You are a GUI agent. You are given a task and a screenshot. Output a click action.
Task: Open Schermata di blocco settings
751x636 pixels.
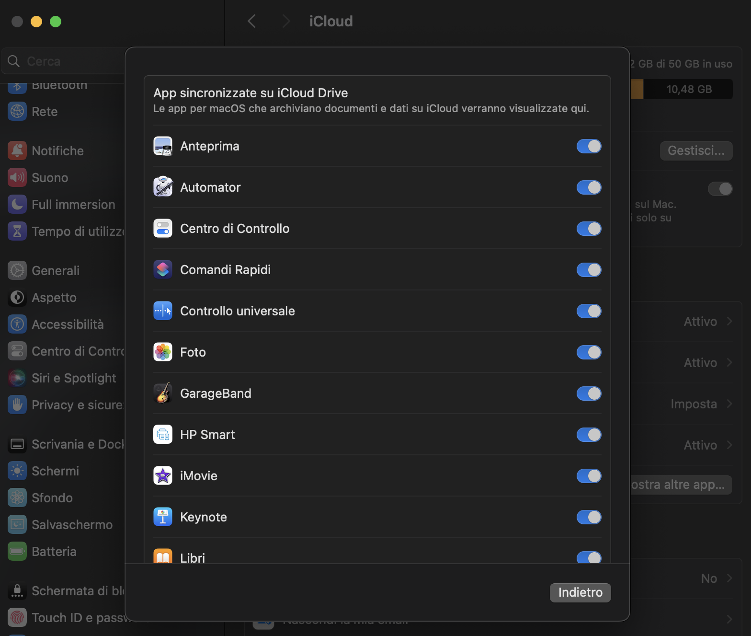coord(67,591)
